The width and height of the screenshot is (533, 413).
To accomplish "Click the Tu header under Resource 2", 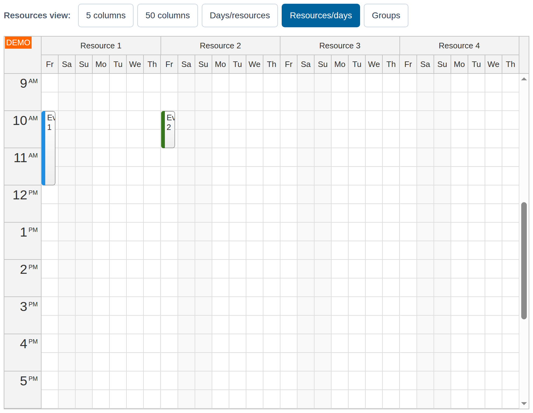I will pyautogui.click(x=237, y=64).
